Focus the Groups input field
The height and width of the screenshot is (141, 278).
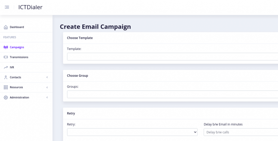tap(172, 95)
